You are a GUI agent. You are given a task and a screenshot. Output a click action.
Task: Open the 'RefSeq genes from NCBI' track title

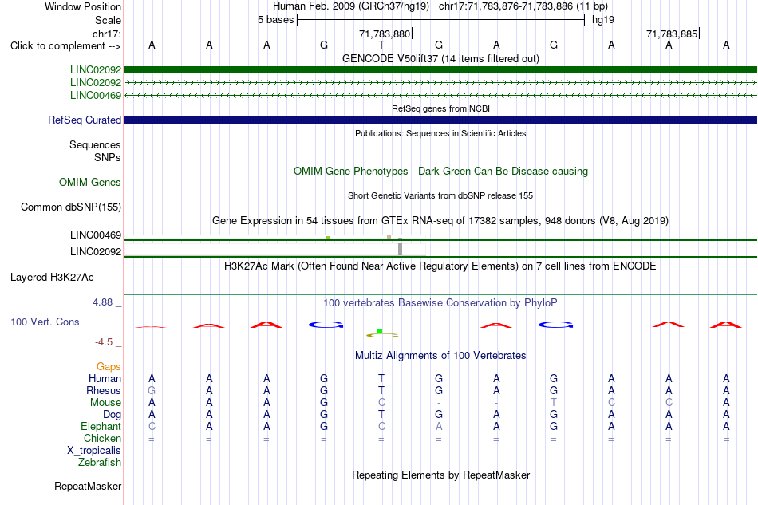[440, 108]
